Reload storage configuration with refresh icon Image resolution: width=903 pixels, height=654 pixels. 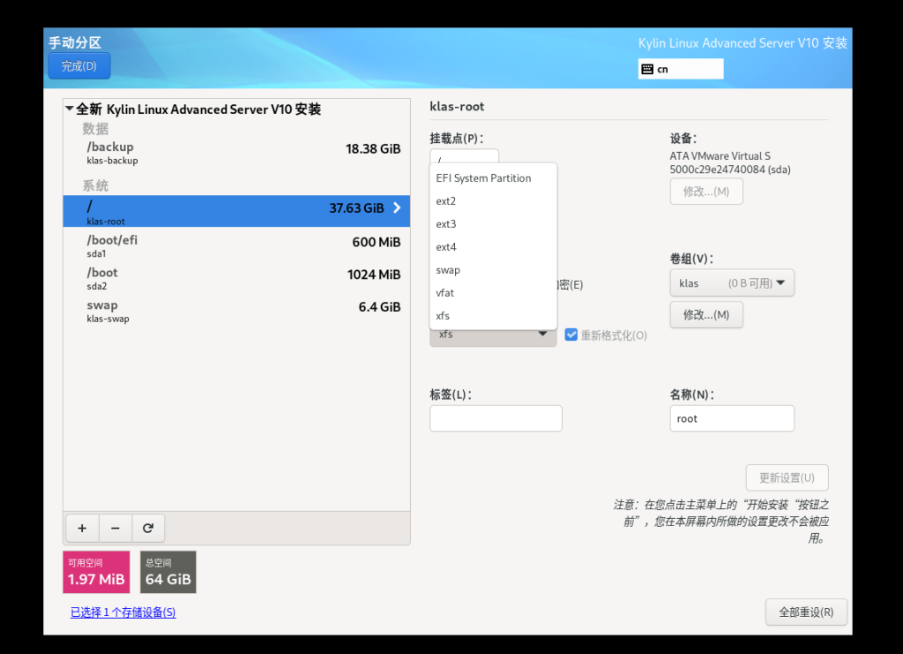(x=148, y=529)
